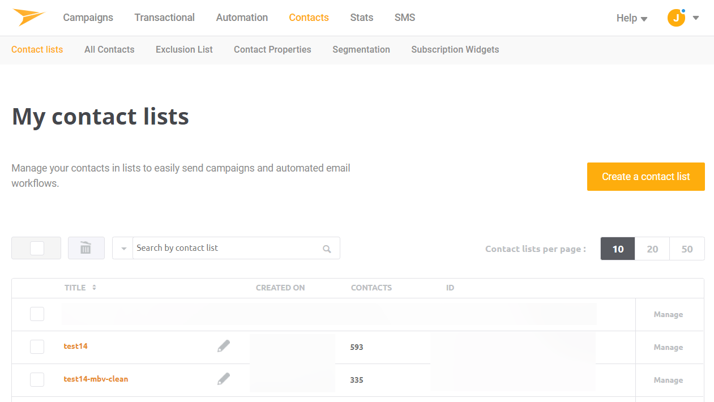Click the search magnifier icon
This screenshot has height=402, width=714.
tap(327, 249)
